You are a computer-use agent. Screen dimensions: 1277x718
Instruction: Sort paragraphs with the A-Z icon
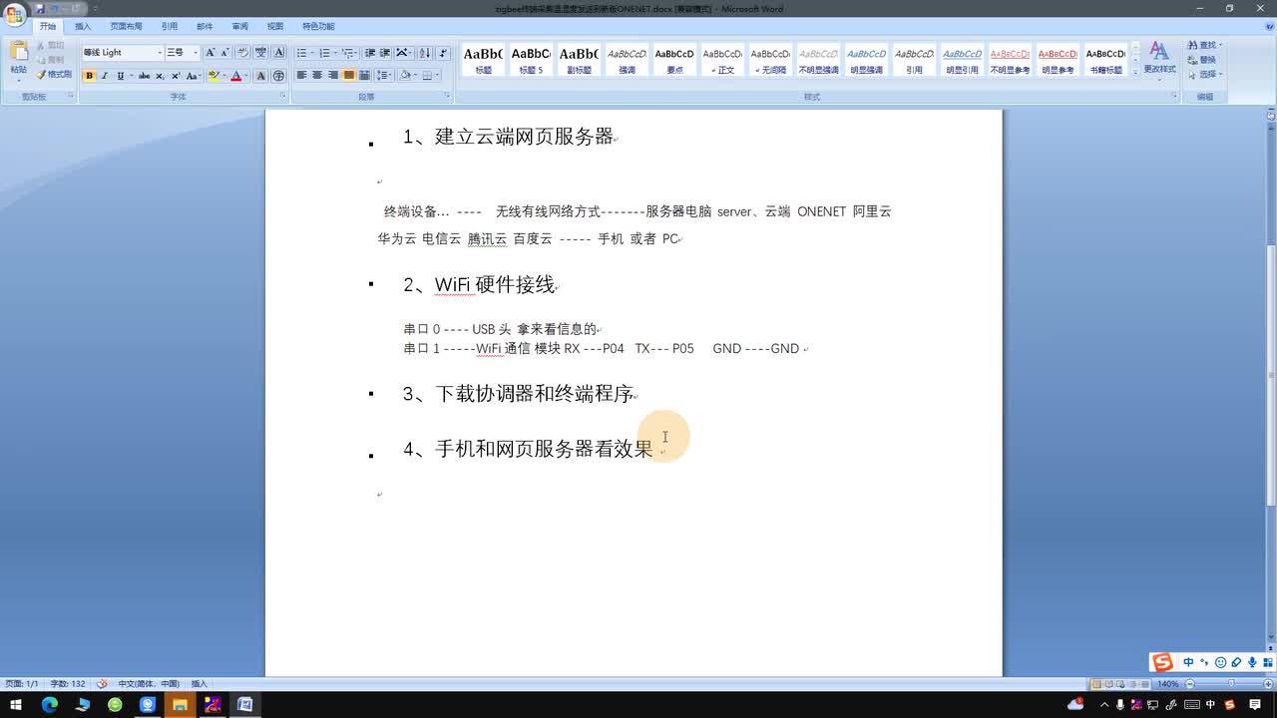click(424, 52)
